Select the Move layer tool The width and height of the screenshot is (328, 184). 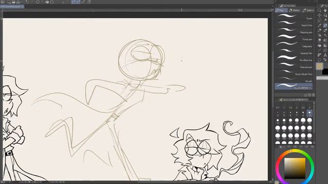point(319,15)
